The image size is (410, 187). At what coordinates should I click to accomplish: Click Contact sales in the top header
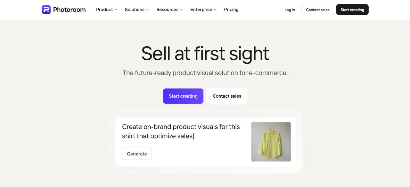(318, 10)
